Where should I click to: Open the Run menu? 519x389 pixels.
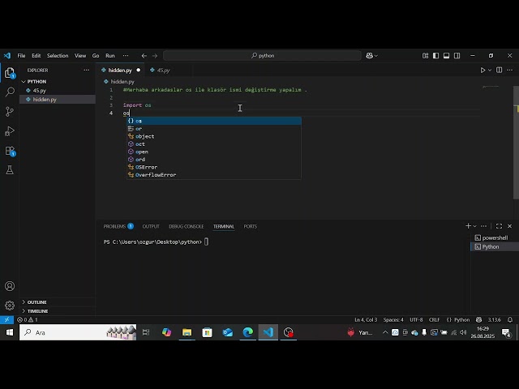[x=110, y=56]
